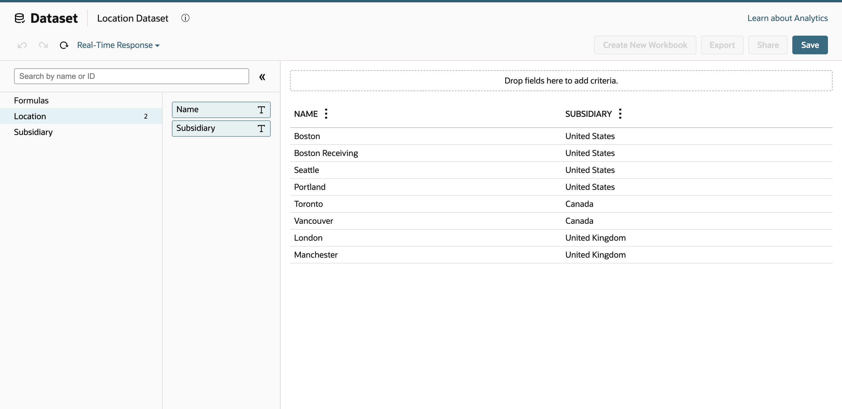Click the dataset information icon

[185, 18]
